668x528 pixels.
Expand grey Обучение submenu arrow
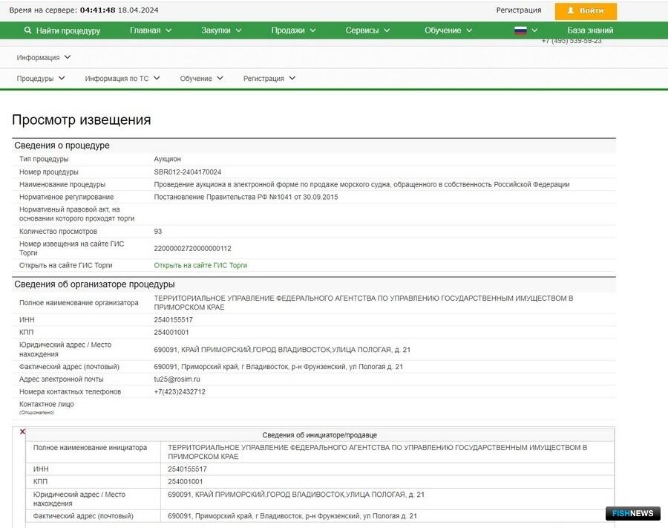(x=220, y=78)
